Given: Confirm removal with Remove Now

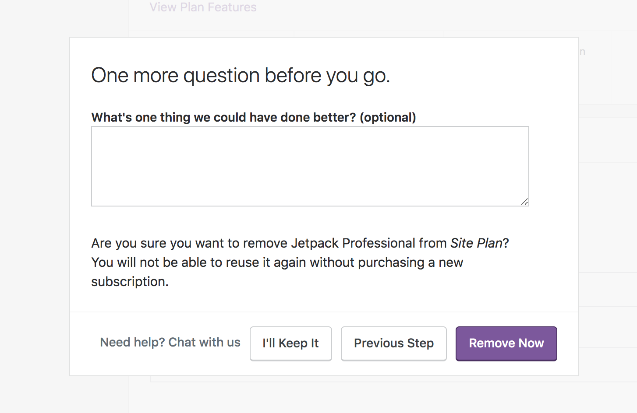Looking at the screenshot, I should pyautogui.click(x=506, y=343).
